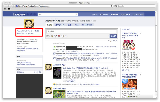
Task: Click the Ameba Pigg ad image
Action: 129,45
